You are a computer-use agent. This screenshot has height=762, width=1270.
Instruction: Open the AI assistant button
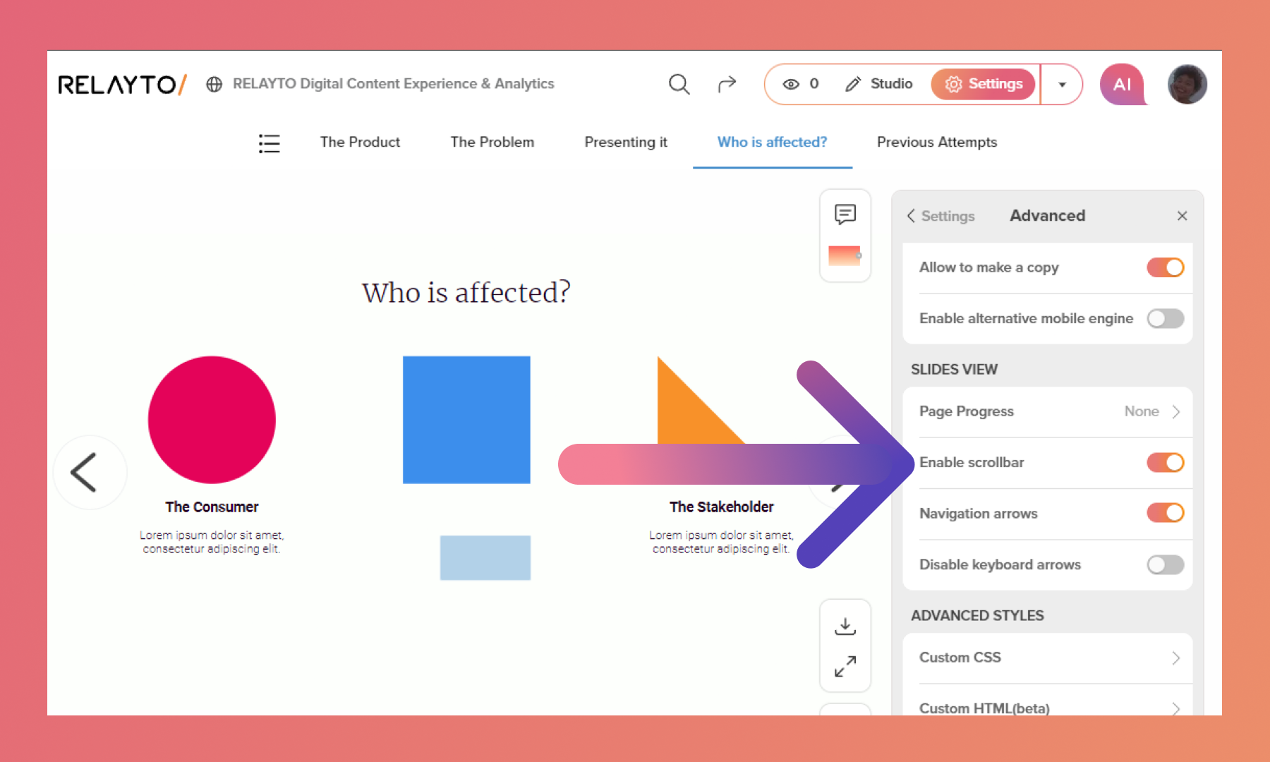[x=1123, y=85]
